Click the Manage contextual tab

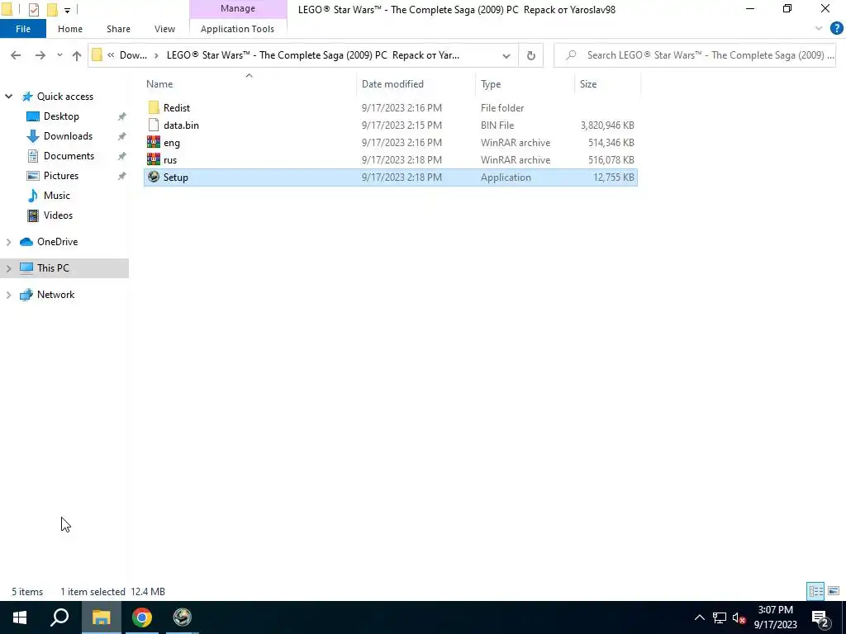(238, 8)
